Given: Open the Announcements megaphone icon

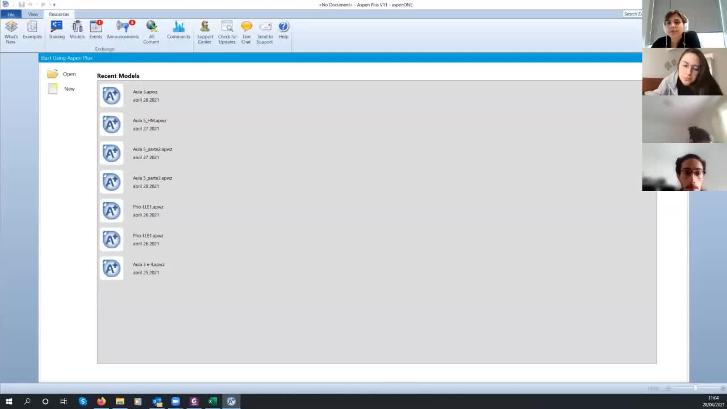Looking at the screenshot, I should 123,30.
